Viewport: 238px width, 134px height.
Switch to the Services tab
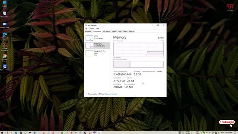[x=131, y=31]
